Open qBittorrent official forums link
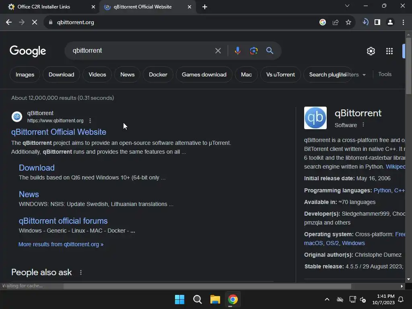The image size is (412, 309). tap(63, 221)
